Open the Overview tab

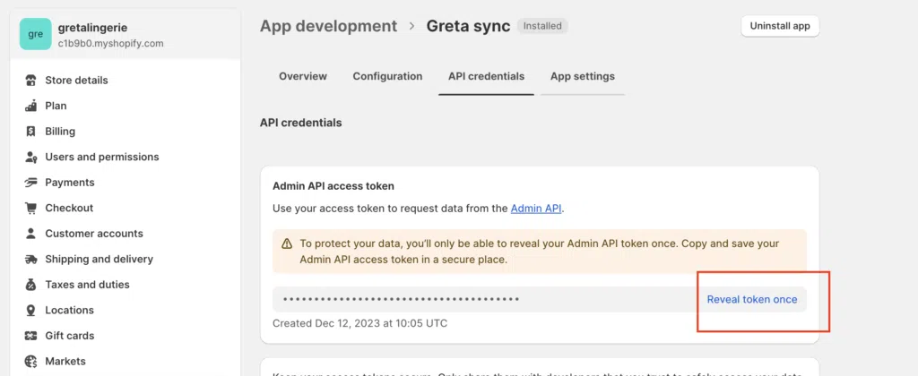[x=303, y=76]
